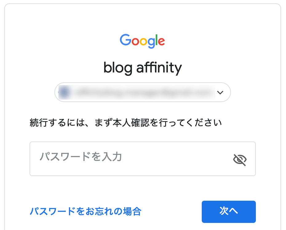
Task: Click the 続行するには、まず本人確認を行ってください text
Action: click(126, 123)
